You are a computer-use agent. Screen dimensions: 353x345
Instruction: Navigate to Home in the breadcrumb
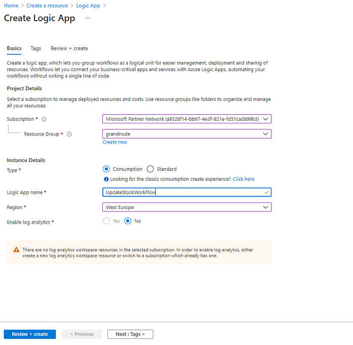(x=11, y=6)
